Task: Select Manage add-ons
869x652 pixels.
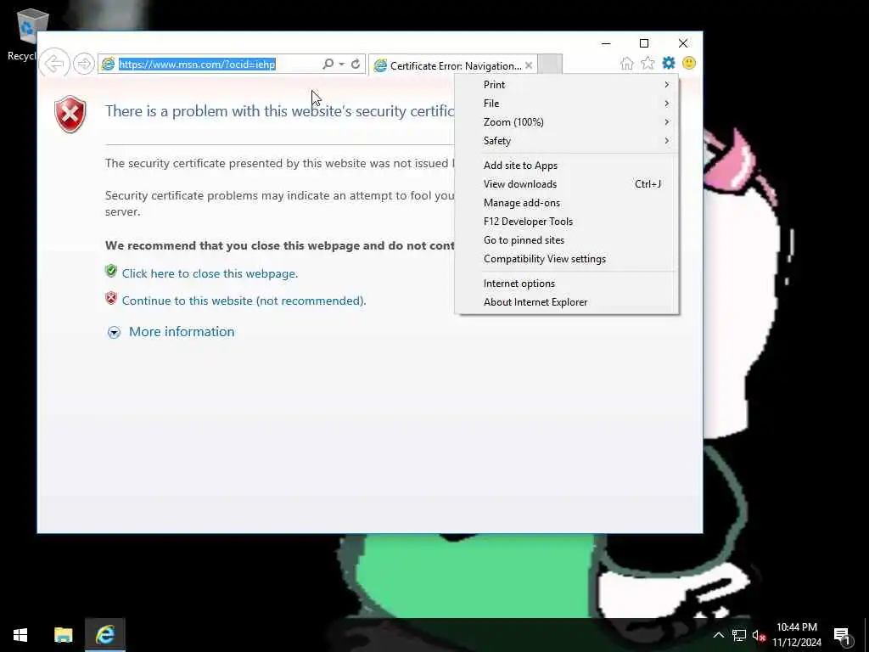Action: [x=566, y=203]
